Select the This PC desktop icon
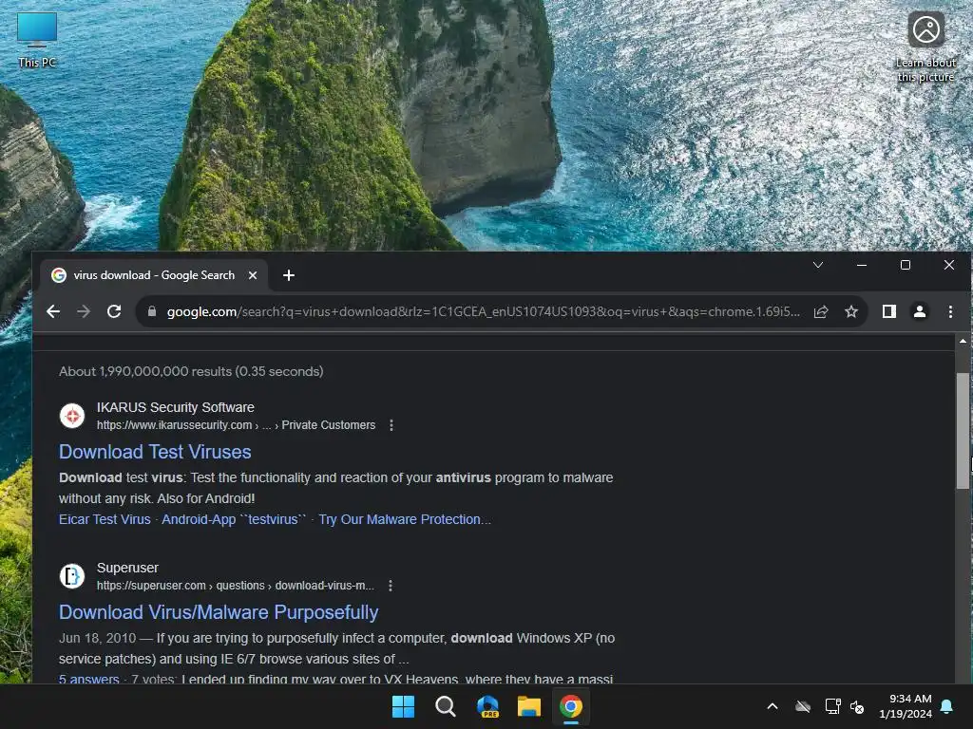The image size is (973, 729). click(37, 40)
